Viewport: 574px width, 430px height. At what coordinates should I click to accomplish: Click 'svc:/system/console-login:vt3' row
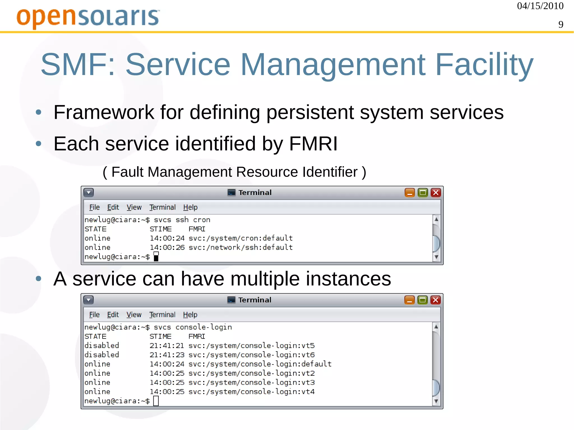[x=200, y=383]
